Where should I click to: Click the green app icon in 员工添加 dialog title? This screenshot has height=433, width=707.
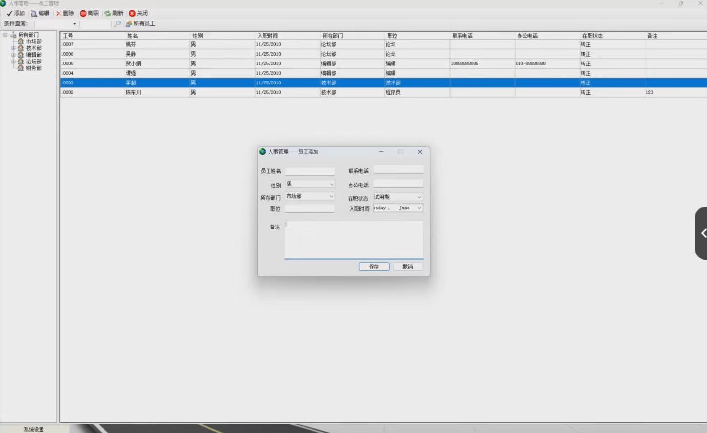(x=262, y=152)
